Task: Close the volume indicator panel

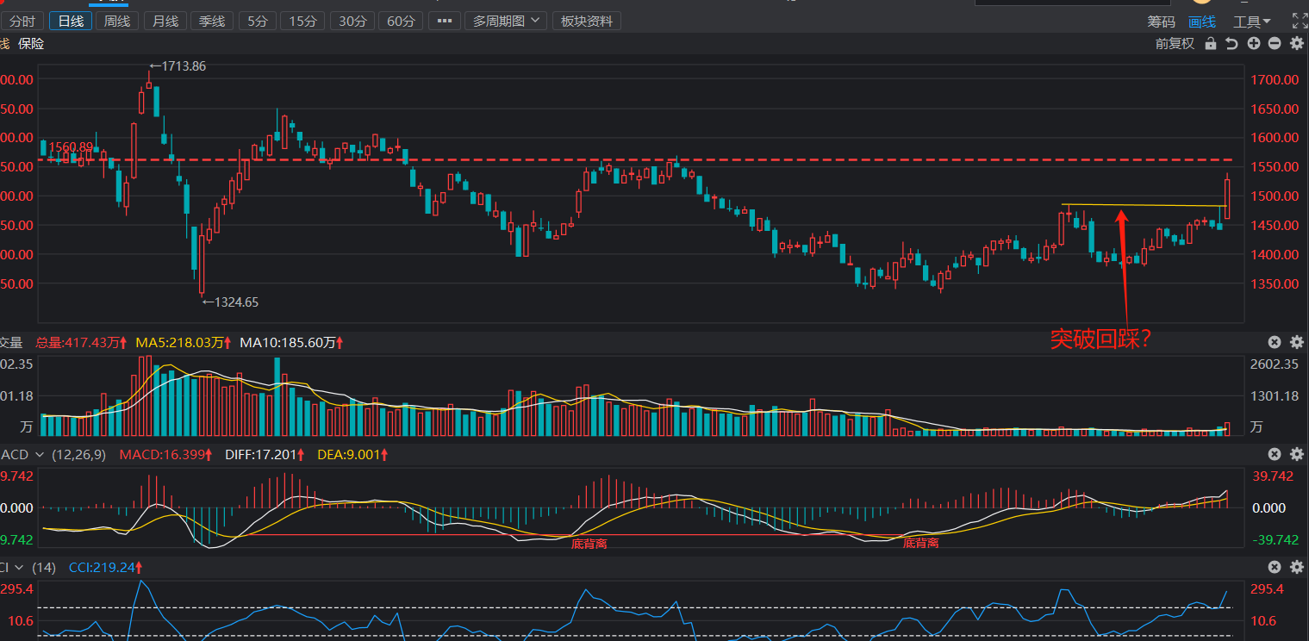Action: (1275, 342)
